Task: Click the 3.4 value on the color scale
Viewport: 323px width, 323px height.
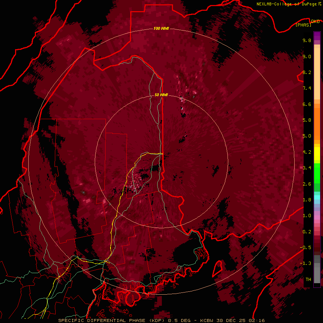Action: pos(307,168)
